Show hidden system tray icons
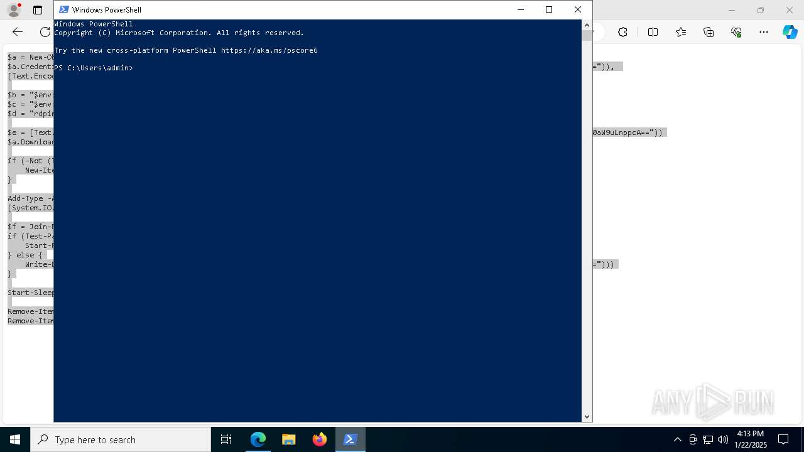The width and height of the screenshot is (804, 452). 677,439
